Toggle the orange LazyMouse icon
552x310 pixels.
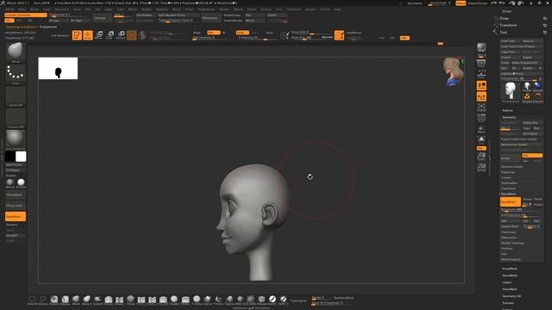(339, 35)
